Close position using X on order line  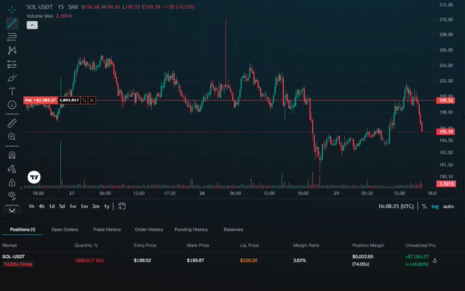tap(92, 100)
